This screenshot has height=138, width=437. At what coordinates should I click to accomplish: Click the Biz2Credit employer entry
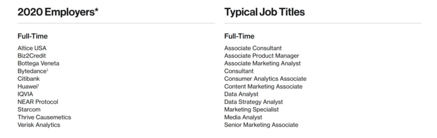[x=31, y=56]
